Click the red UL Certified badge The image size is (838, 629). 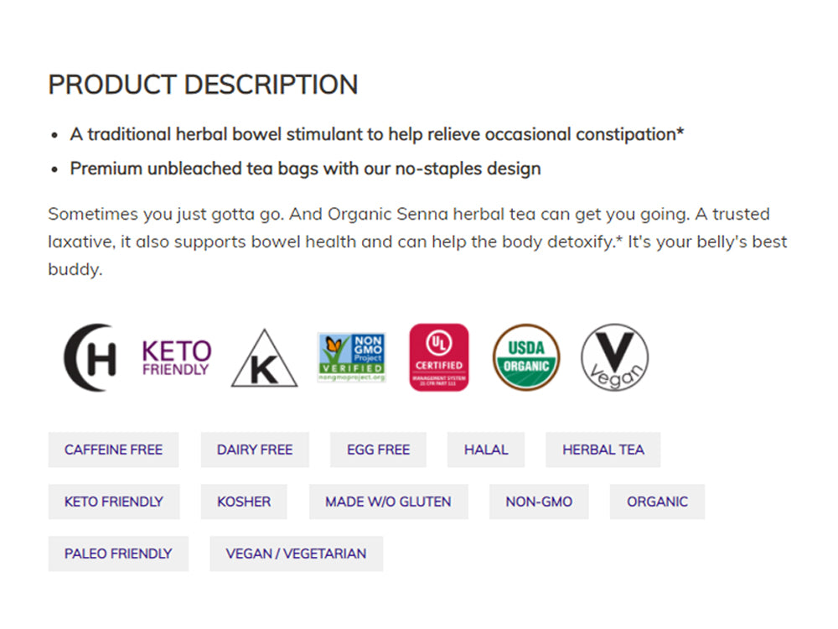(x=439, y=357)
